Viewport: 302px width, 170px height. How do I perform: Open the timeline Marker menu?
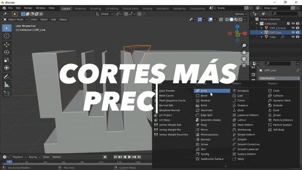click(x=57, y=157)
